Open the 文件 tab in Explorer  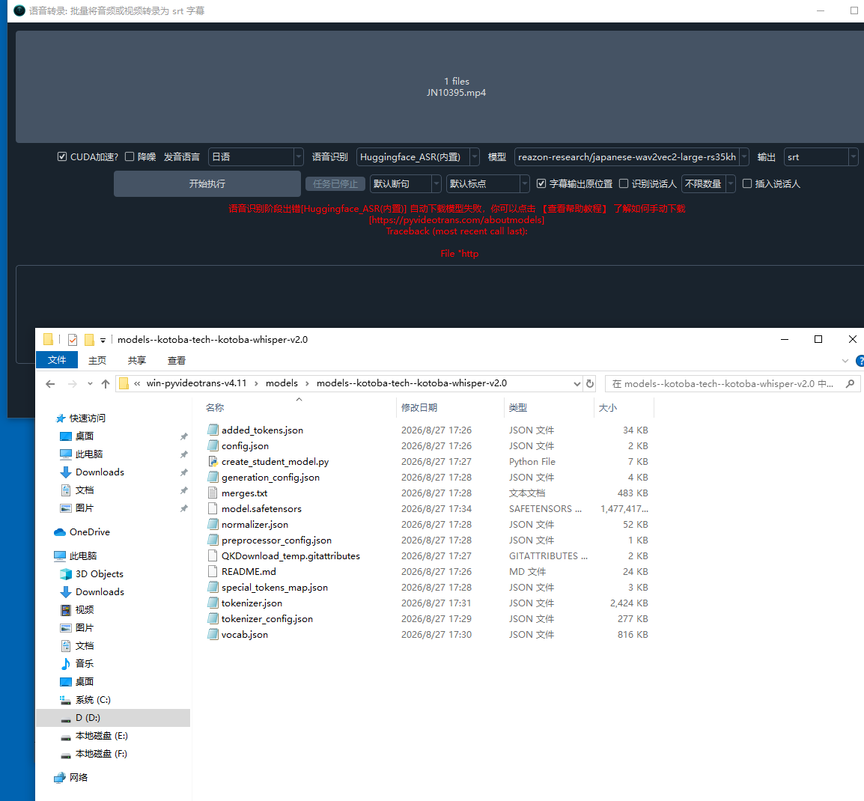tap(57, 360)
